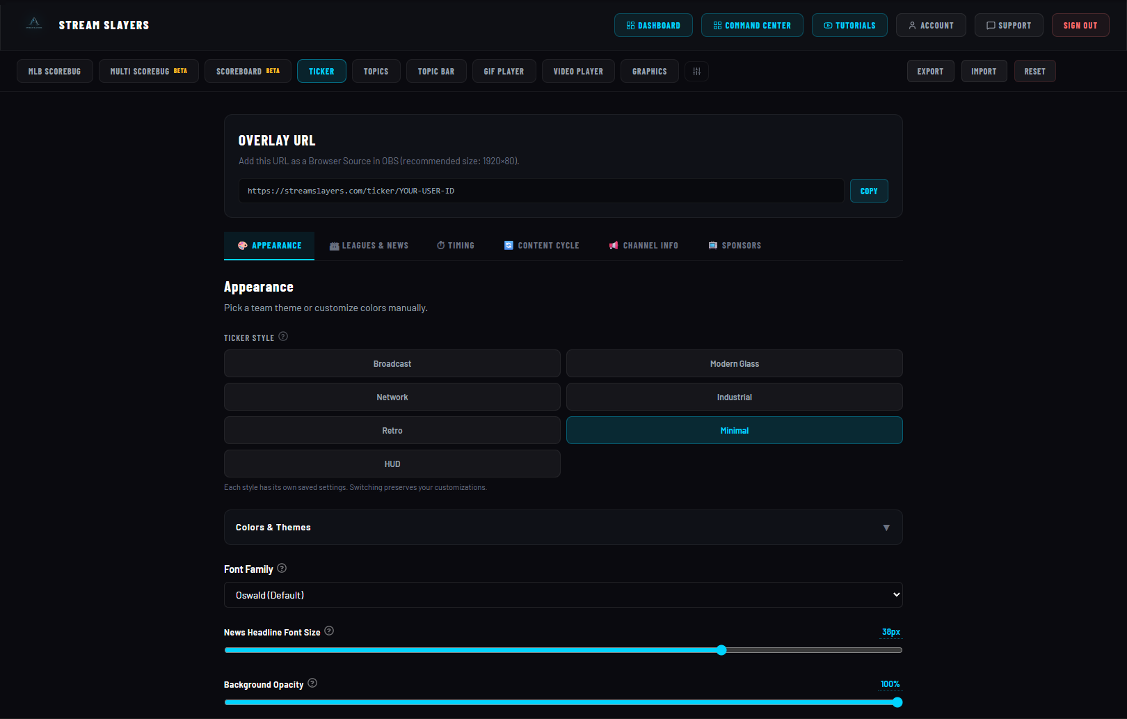Open Tutorials

(849, 25)
